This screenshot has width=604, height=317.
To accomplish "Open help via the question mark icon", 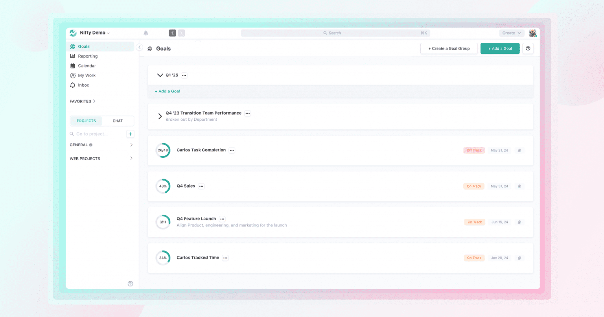I will tap(528, 48).
